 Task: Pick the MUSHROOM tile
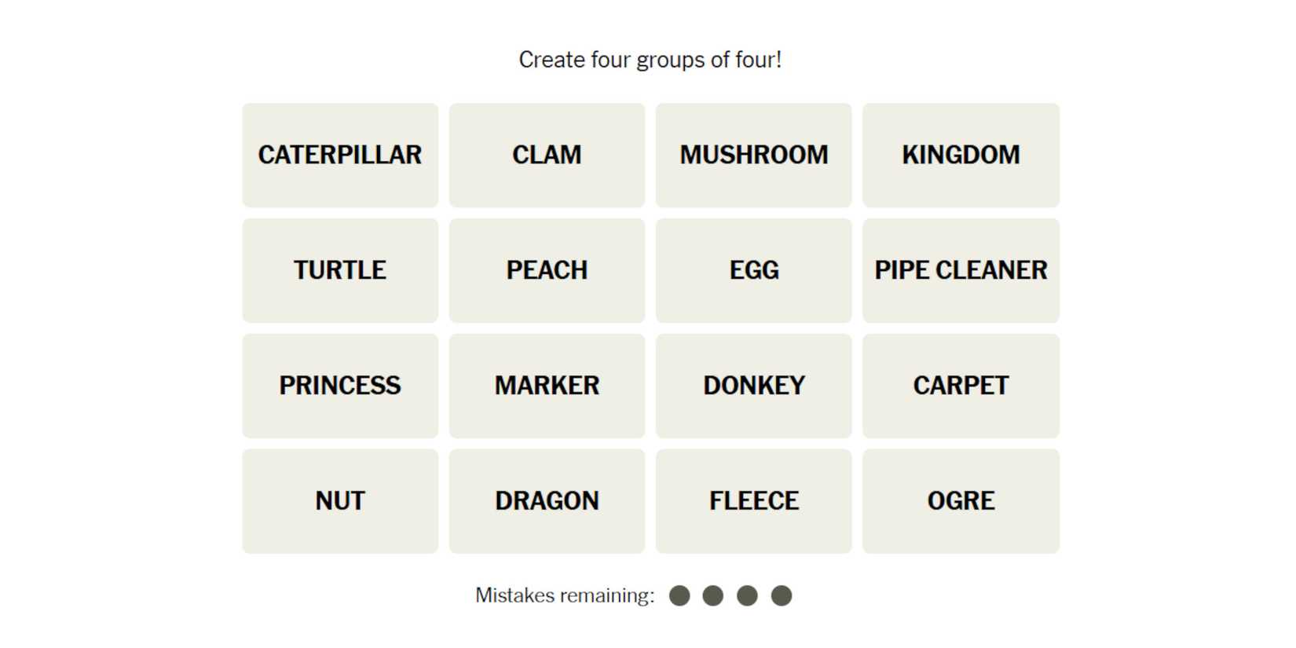click(753, 155)
